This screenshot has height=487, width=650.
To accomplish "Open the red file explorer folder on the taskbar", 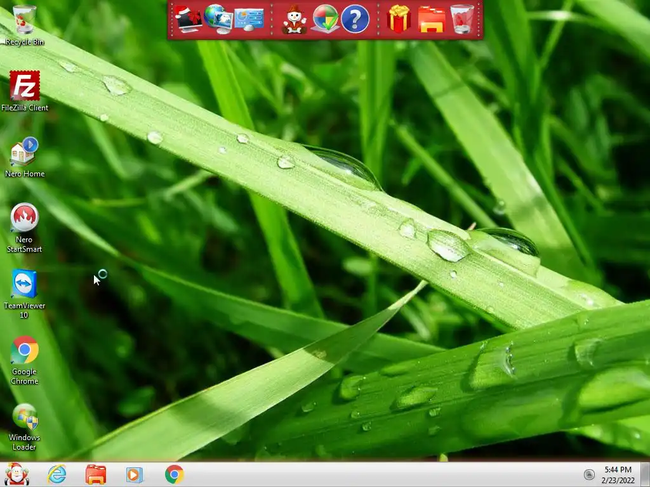I will (96, 474).
